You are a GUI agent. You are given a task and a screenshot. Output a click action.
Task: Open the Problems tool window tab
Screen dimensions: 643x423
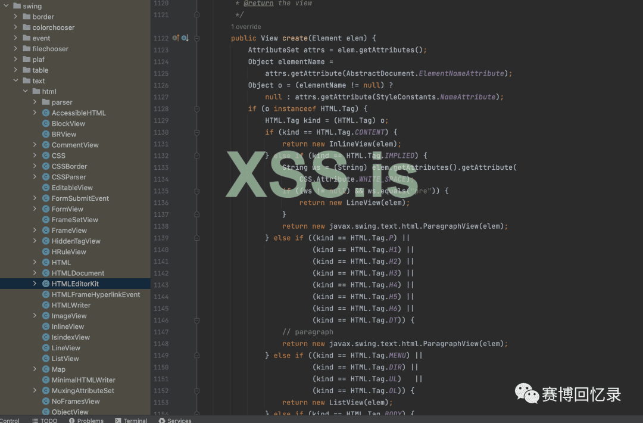[x=86, y=420]
